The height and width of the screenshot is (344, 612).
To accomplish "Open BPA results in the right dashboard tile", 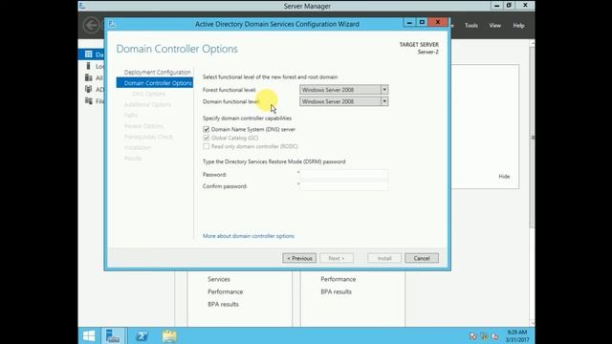I will coord(336,291).
